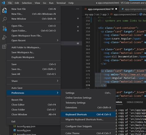Open the Search view icon
Viewport: 146px width, 135px height.
click(4, 19)
